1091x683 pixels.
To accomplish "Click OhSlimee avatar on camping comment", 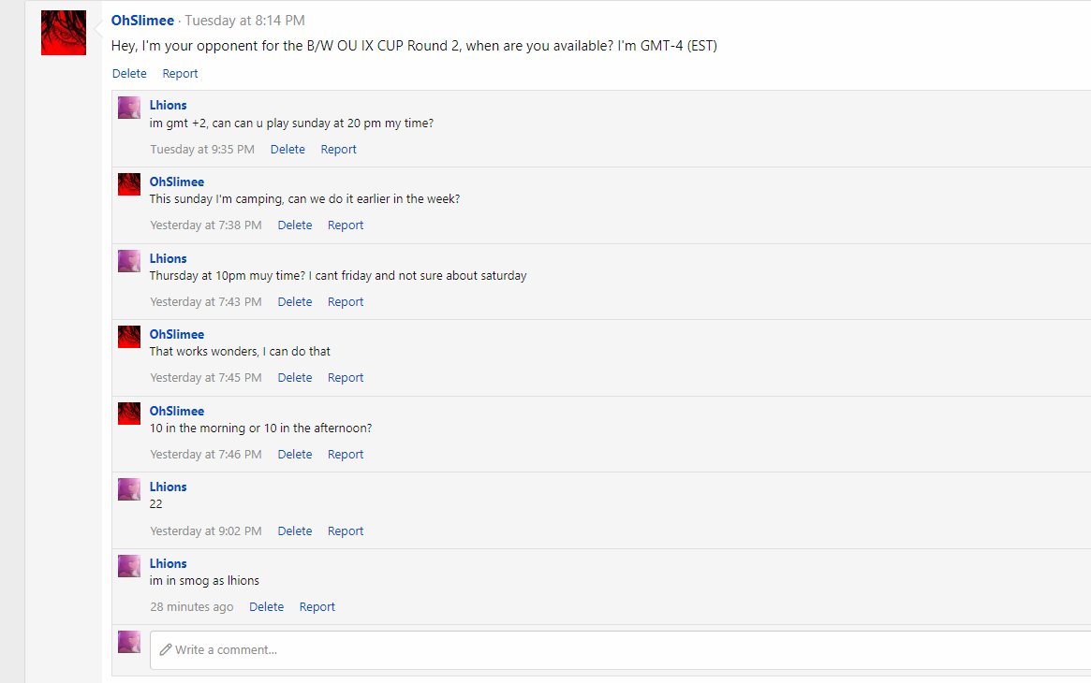I will point(128,184).
